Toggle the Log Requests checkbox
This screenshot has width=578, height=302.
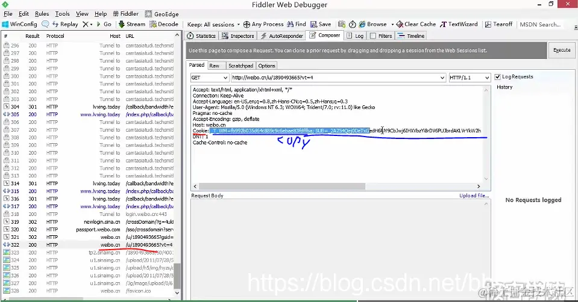click(x=498, y=77)
